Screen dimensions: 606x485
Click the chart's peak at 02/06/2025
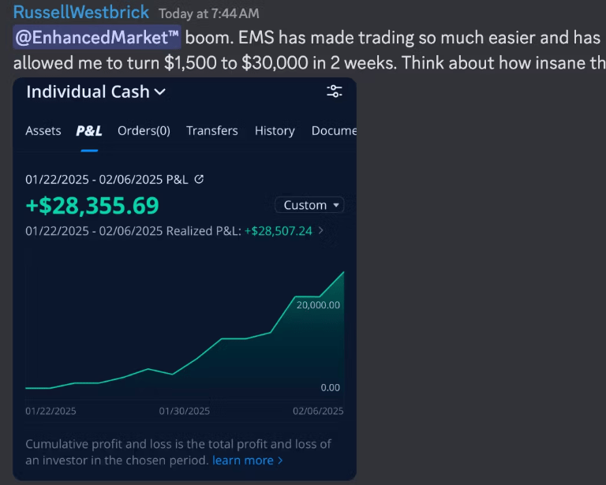343,272
